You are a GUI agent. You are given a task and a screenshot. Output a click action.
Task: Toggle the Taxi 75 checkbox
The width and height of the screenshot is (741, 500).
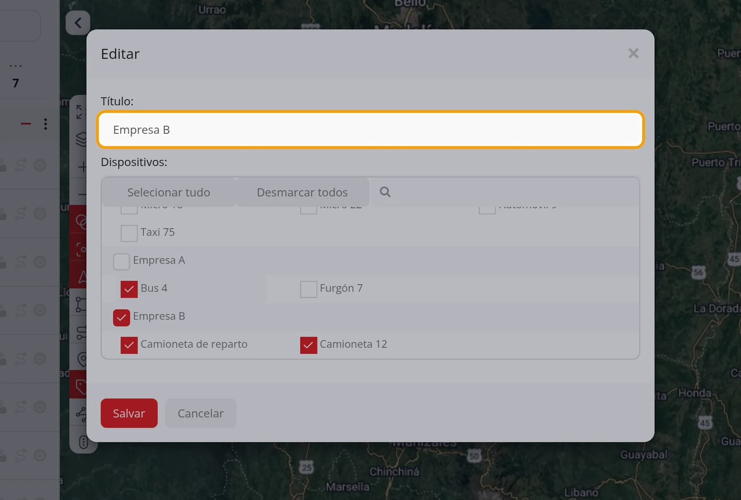pyautogui.click(x=129, y=233)
